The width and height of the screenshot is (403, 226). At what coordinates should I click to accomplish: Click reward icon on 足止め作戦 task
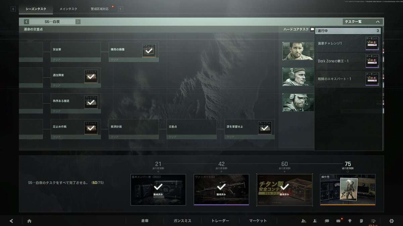tap(91, 128)
